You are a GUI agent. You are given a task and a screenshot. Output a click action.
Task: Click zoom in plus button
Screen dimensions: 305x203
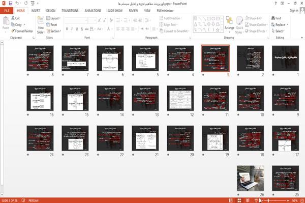point(288,200)
